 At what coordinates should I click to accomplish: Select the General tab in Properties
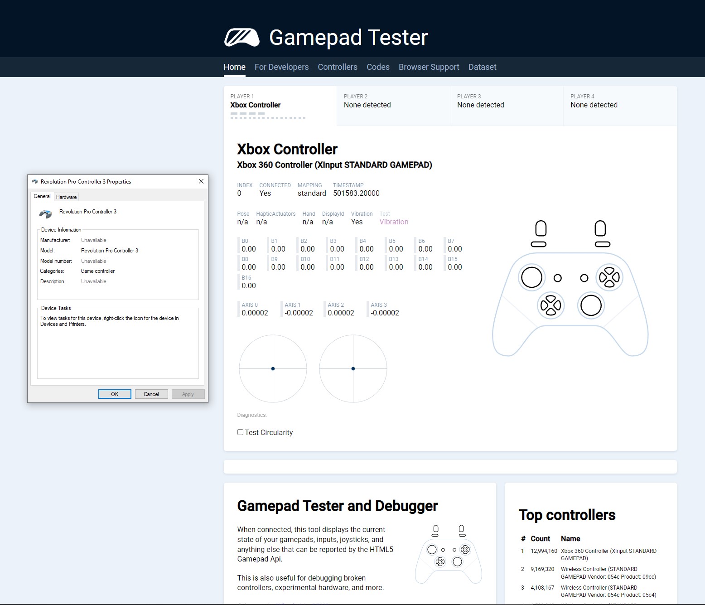pyautogui.click(x=42, y=196)
